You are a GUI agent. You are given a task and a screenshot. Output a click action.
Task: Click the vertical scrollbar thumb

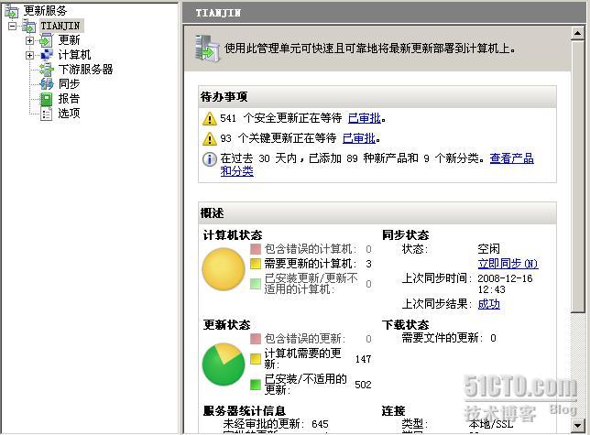(x=577, y=177)
